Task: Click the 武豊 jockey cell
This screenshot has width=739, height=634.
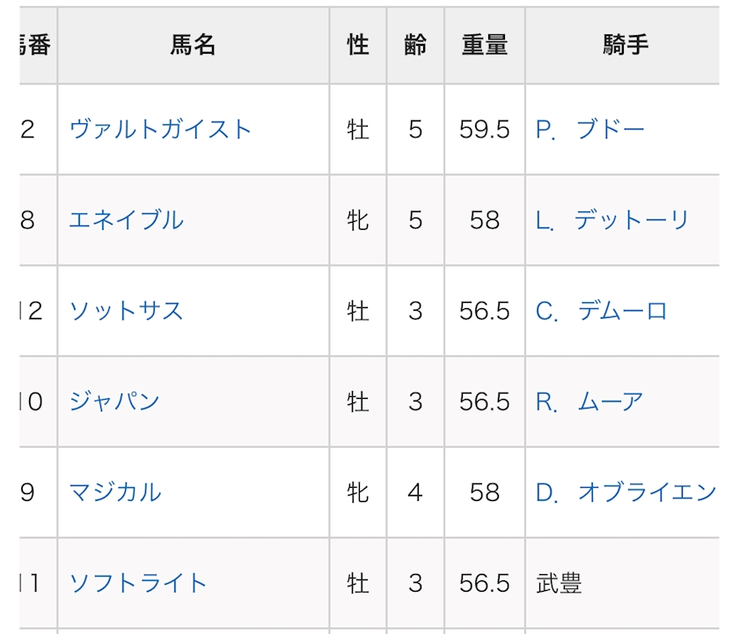Action: coord(559,582)
